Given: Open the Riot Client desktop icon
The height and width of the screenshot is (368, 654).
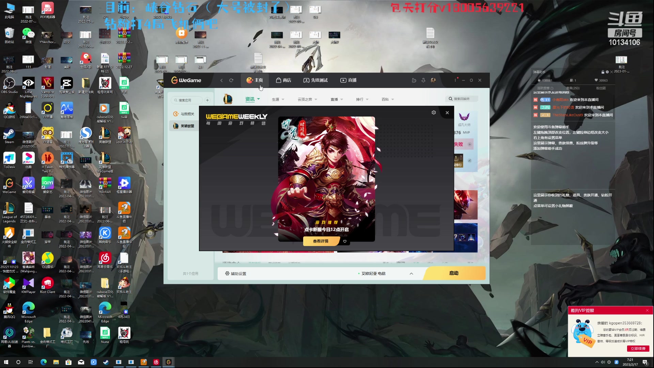Looking at the screenshot, I should point(47,286).
